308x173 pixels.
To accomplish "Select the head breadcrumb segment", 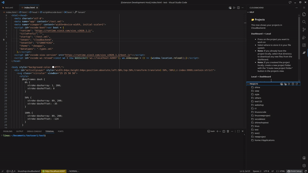I will coord(33,12).
